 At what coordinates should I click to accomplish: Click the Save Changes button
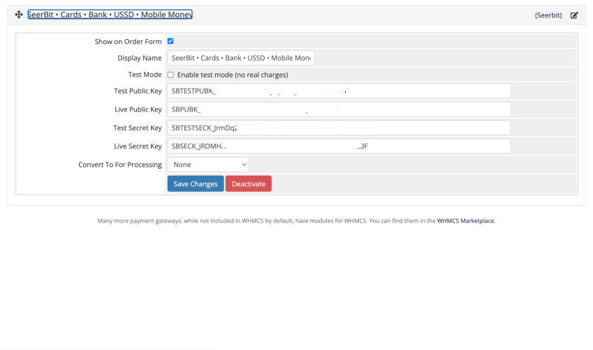[x=196, y=184]
